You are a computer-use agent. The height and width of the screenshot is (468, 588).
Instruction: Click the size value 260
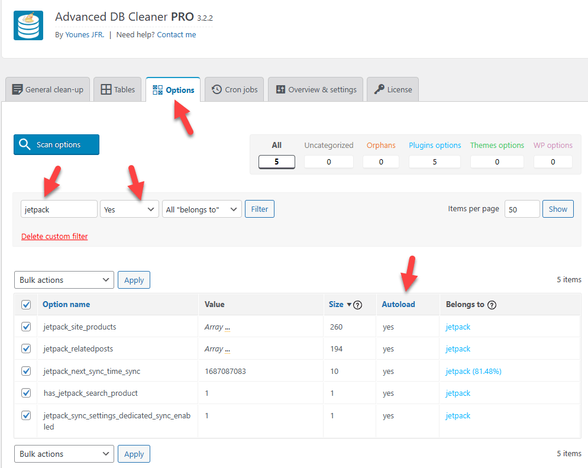click(337, 327)
